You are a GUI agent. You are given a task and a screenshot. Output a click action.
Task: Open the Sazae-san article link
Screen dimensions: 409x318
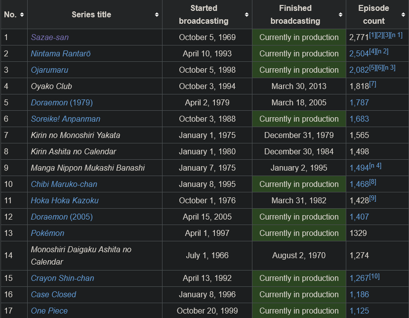[50, 37]
